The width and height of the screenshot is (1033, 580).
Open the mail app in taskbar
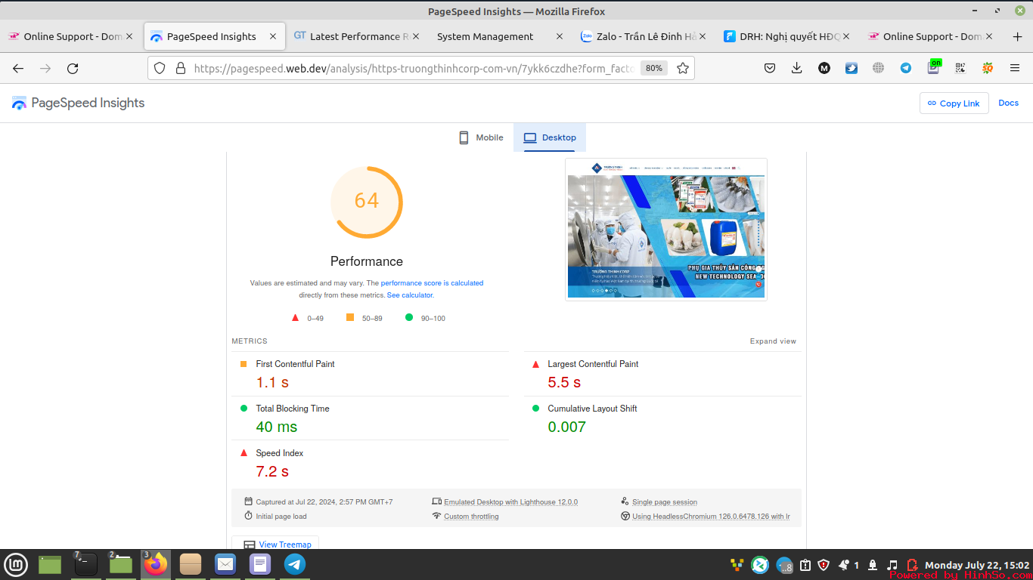[x=225, y=564]
